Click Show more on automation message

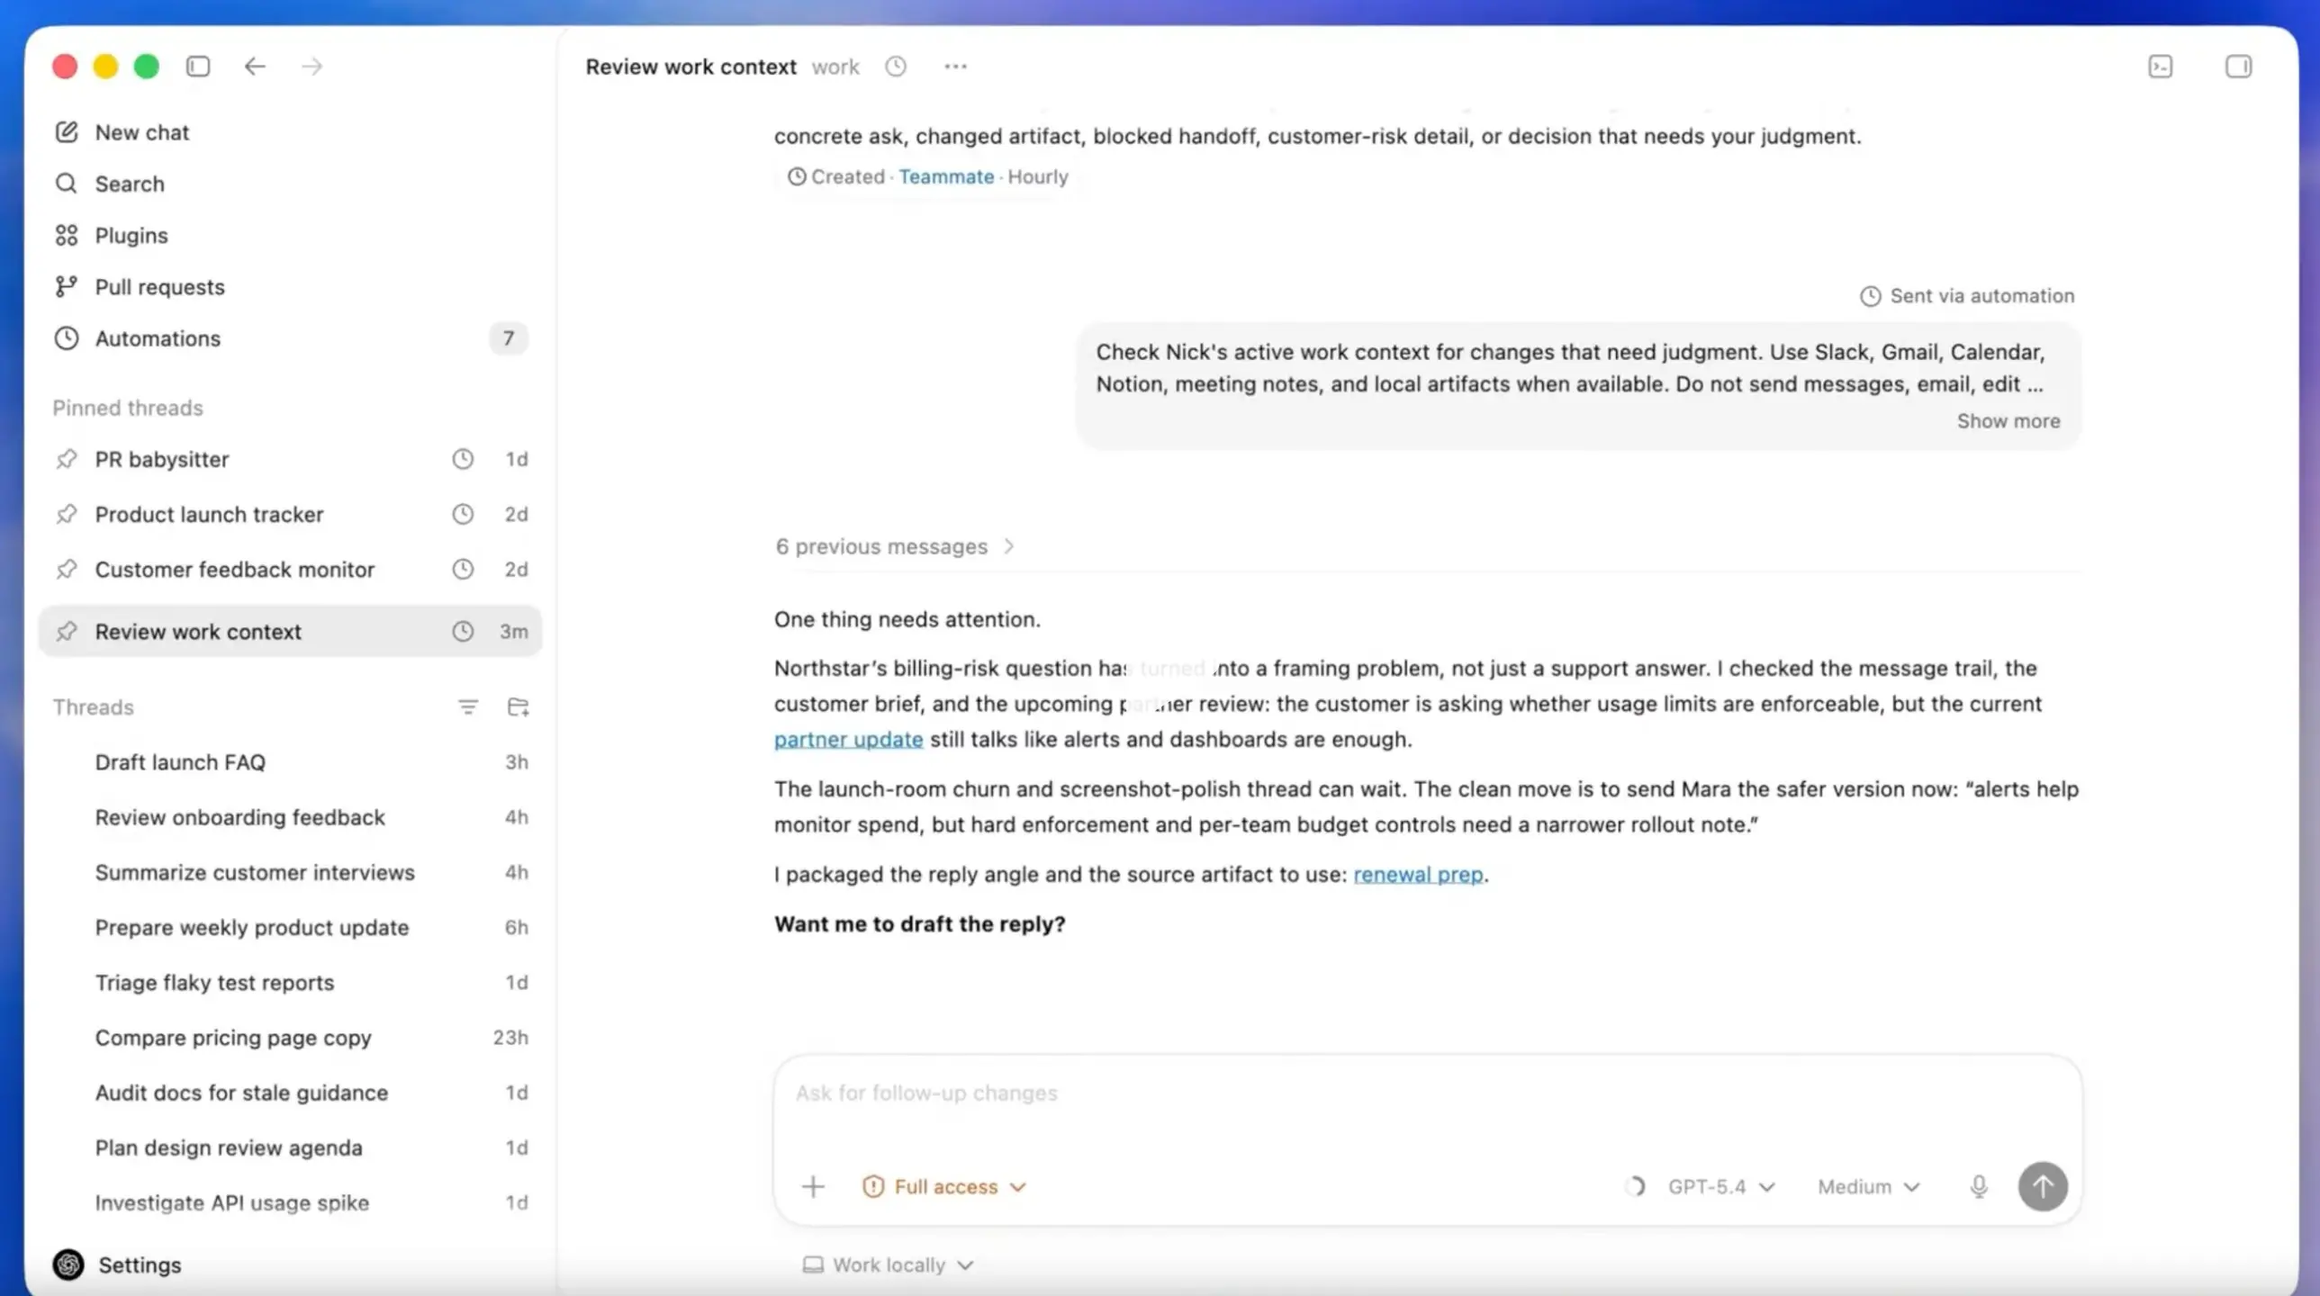2008,421
